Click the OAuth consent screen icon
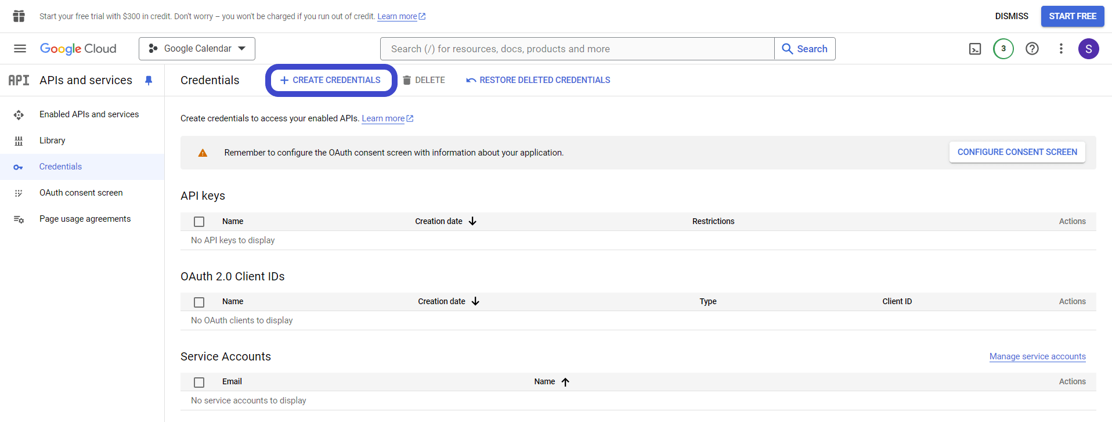Screen dimensions: 1112x422 tap(19, 193)
